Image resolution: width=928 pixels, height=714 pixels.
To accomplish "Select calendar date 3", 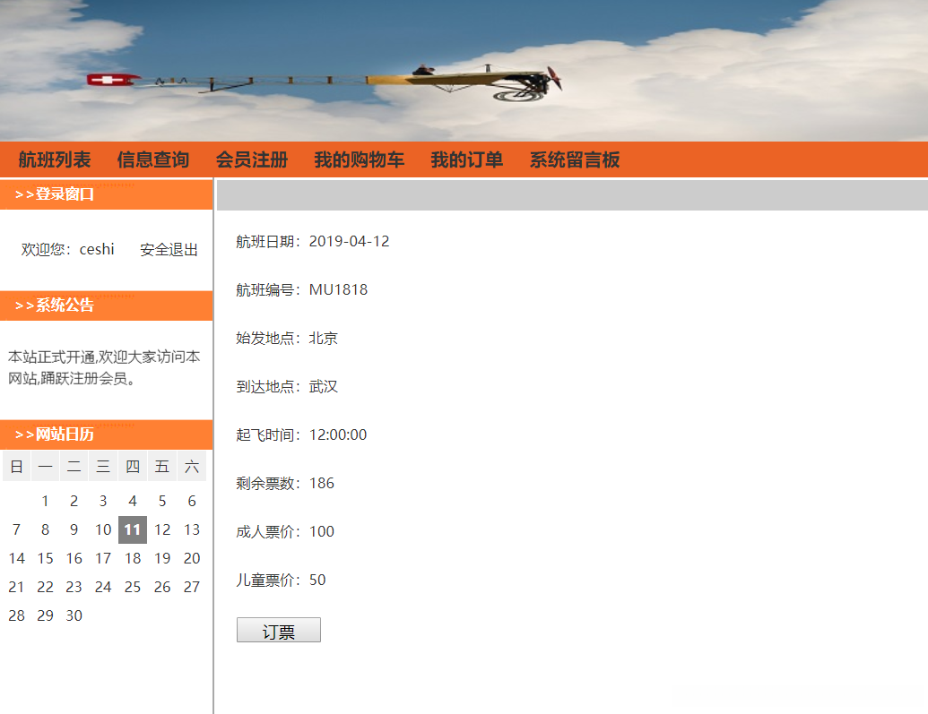I will pos(103,501).
